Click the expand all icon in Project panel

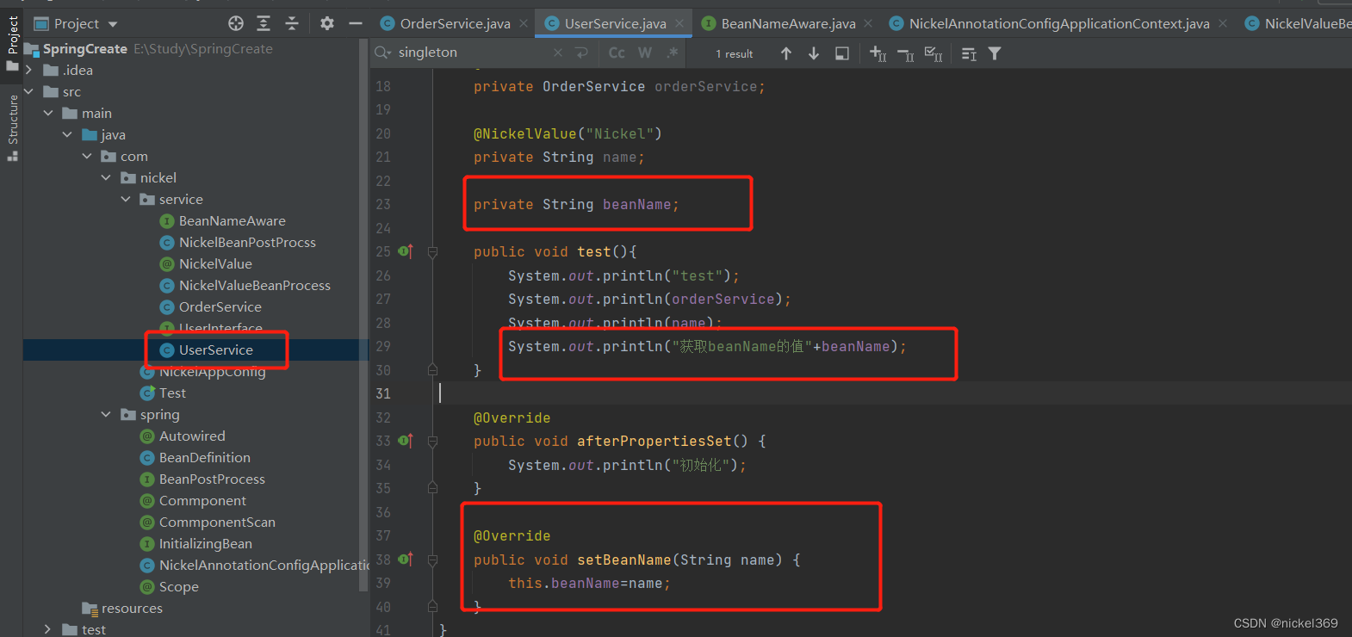tap(264, 23)
